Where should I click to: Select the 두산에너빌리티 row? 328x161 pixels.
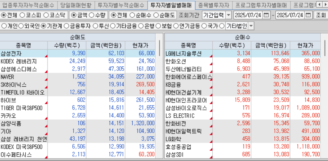tap(243, 69)
